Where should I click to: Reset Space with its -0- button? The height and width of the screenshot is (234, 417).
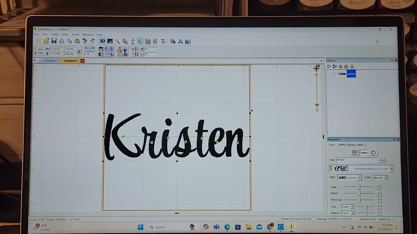point(378,193)
